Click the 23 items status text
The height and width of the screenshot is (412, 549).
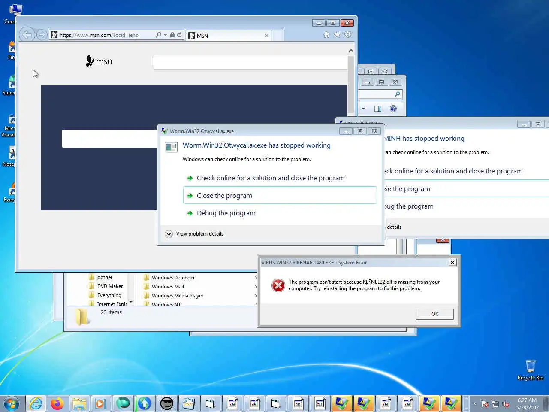pos(111,312)
